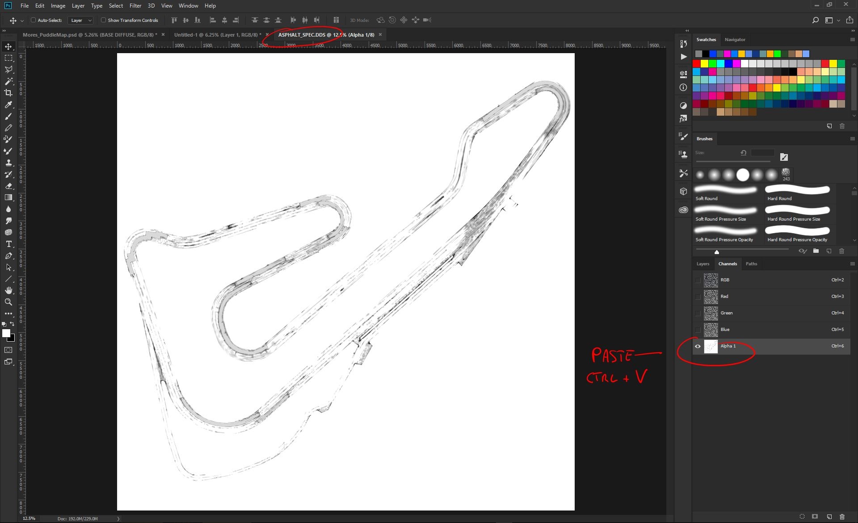
Task: Switch to the Layers tab
Action: click(x=703, y=264)
